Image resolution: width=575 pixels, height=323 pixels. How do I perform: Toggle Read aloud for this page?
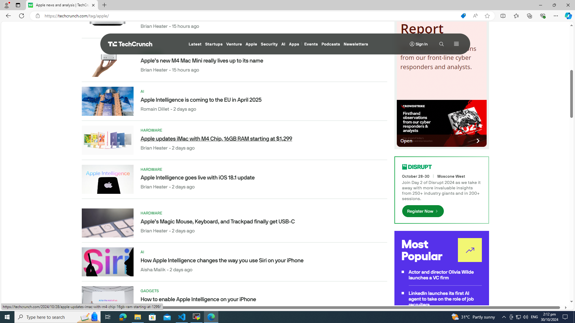pyautogui.click(x=475, y=16)
